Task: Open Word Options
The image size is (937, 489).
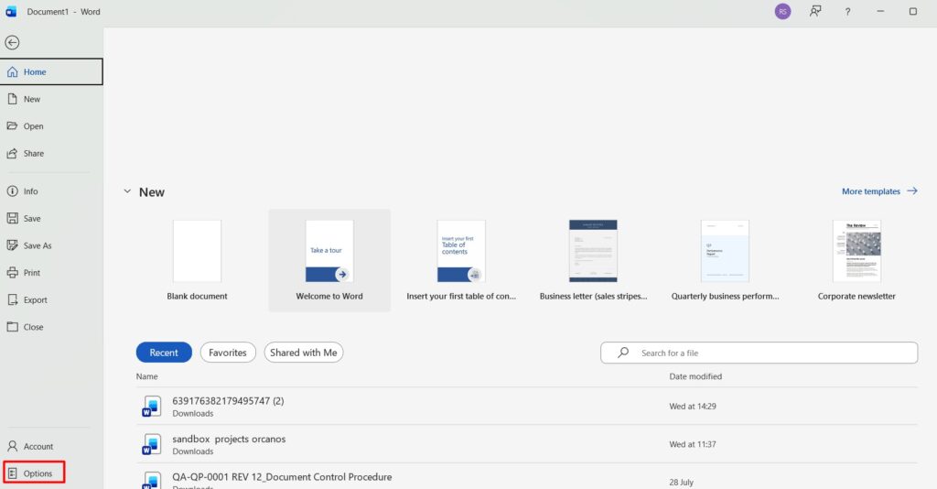Action: (x=34, y=473)
